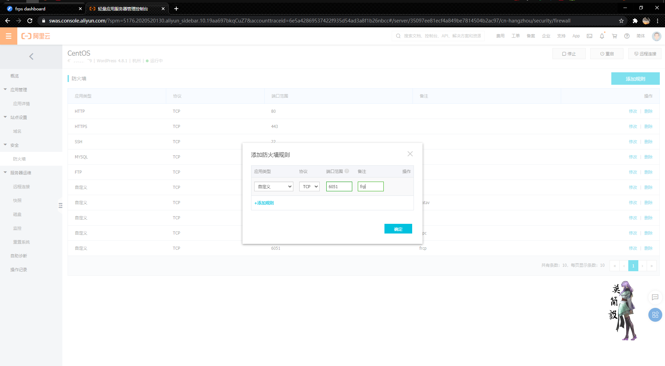The height and width of the screenshot is (366, 665).
Task: Click the port range help icon
Action: pos(347,171)
